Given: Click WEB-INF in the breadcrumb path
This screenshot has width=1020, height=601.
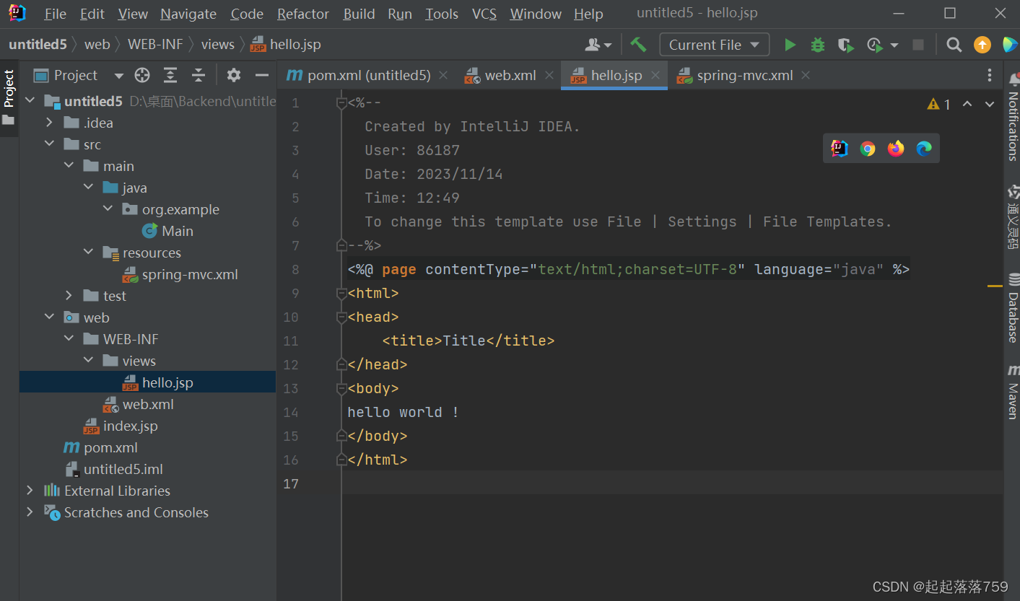Looking at the screenshot, I should pos(155,45).
